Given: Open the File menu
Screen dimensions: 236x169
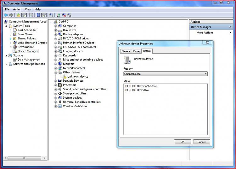Looking at the screenshot, I should click(x=7, y=9).
